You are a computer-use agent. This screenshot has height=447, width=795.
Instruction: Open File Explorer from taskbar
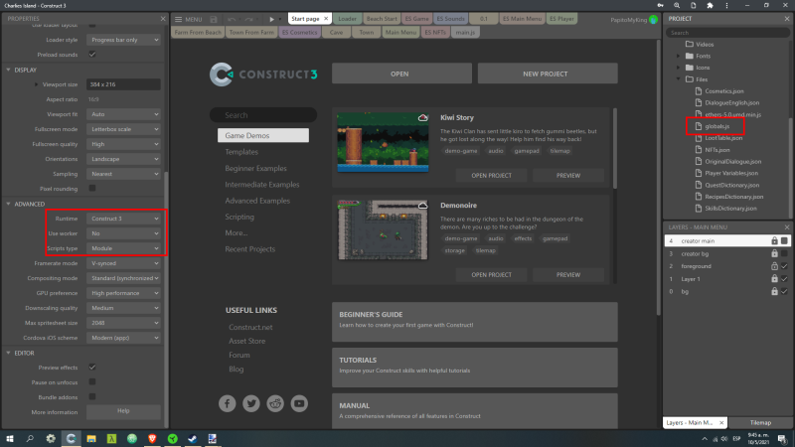click(x=91, y=439)
